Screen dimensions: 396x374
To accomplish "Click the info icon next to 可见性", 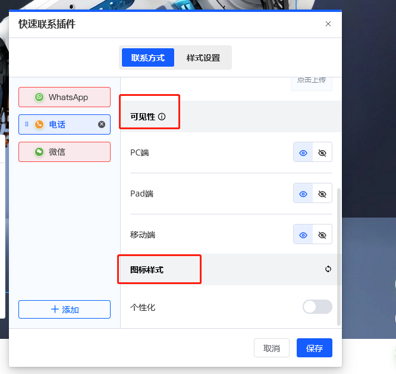I will [162, 117].
